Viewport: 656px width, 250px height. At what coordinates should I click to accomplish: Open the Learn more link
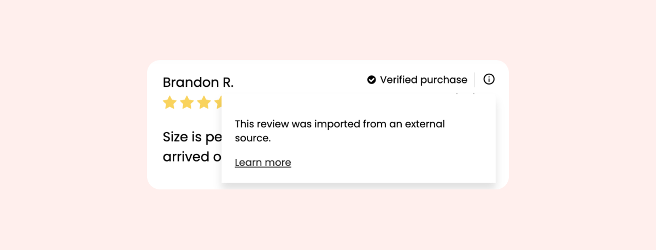pos(263,163)
